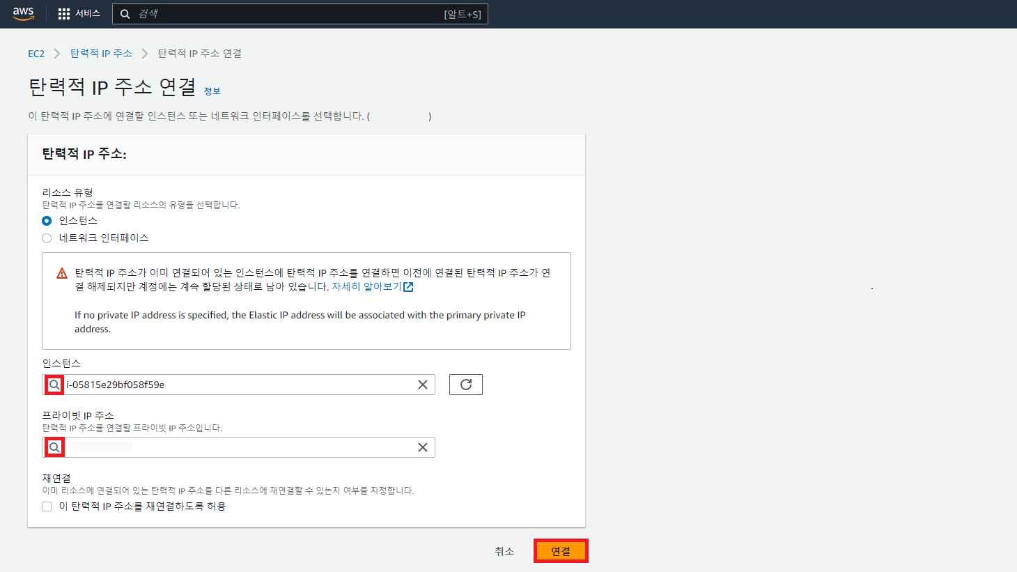This screenshot has width=1017, height=572.
Task: Refresh the instance list with the reload icon
Action: [466, 385]
